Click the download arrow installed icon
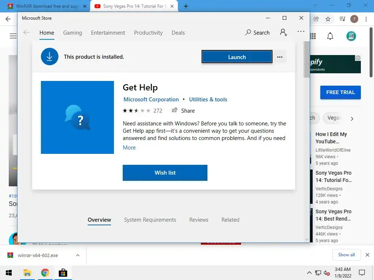 [x=50, y=57]
